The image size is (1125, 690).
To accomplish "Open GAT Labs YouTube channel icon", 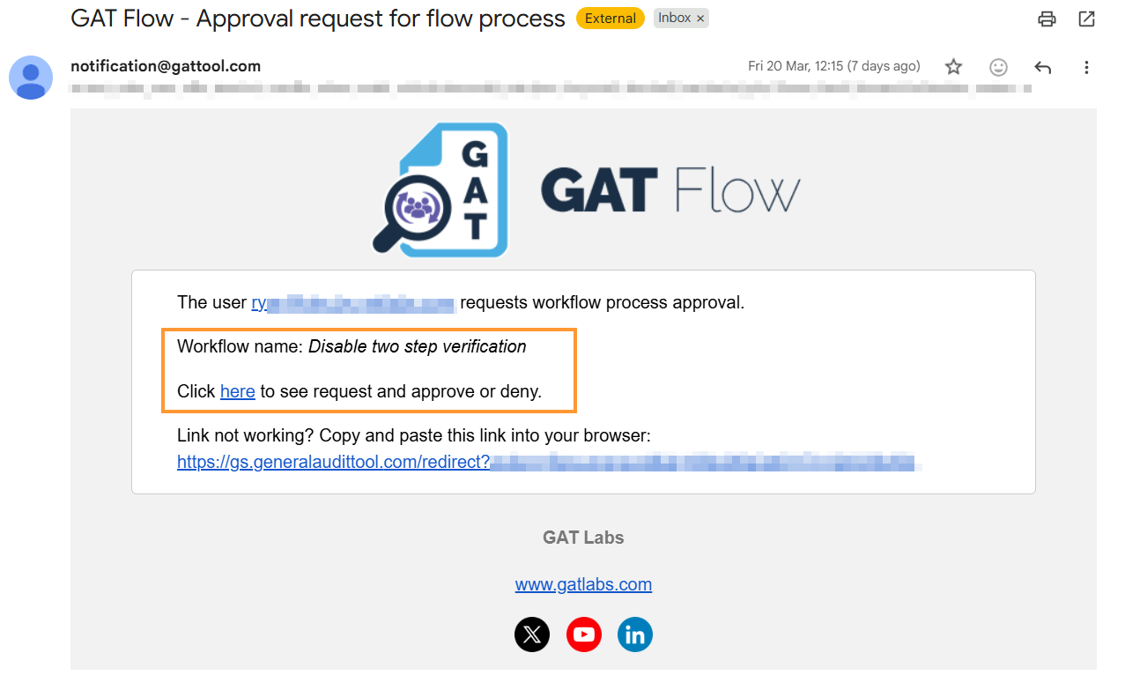I will click(583, 634).
